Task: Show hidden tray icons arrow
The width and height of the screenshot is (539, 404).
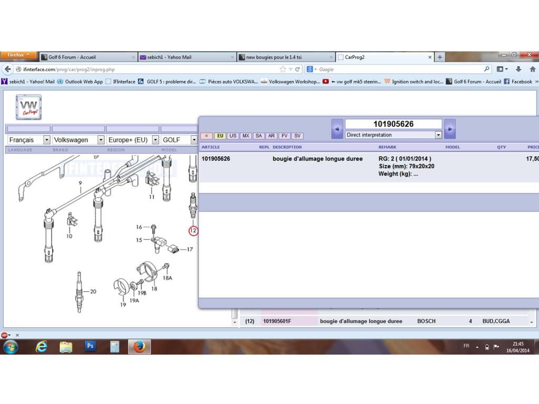Action: click(477, 347)
